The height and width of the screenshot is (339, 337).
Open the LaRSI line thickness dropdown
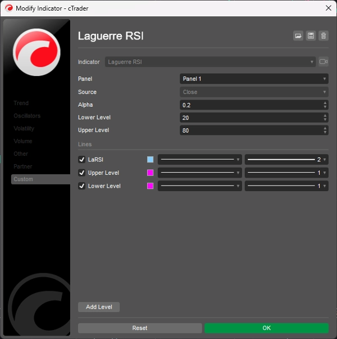286,160
